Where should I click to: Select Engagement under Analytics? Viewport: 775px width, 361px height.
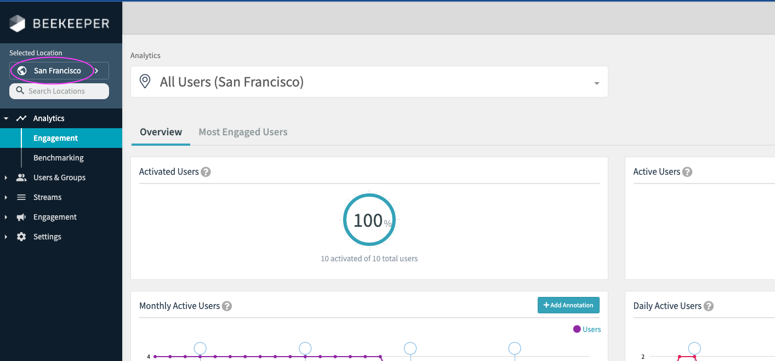[61, 138]
